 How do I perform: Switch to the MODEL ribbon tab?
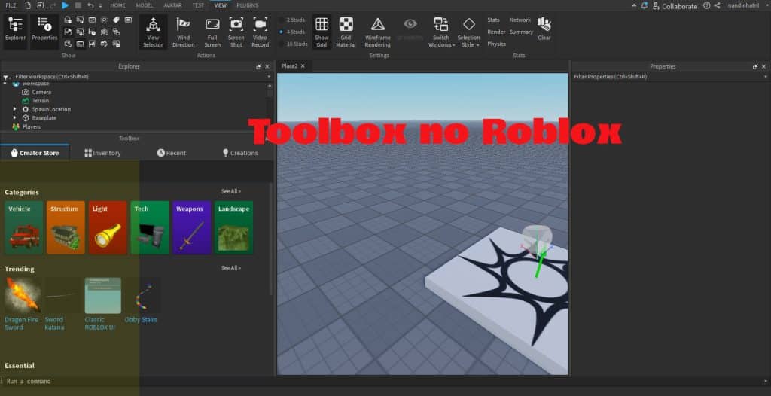(x=145, y=5)
